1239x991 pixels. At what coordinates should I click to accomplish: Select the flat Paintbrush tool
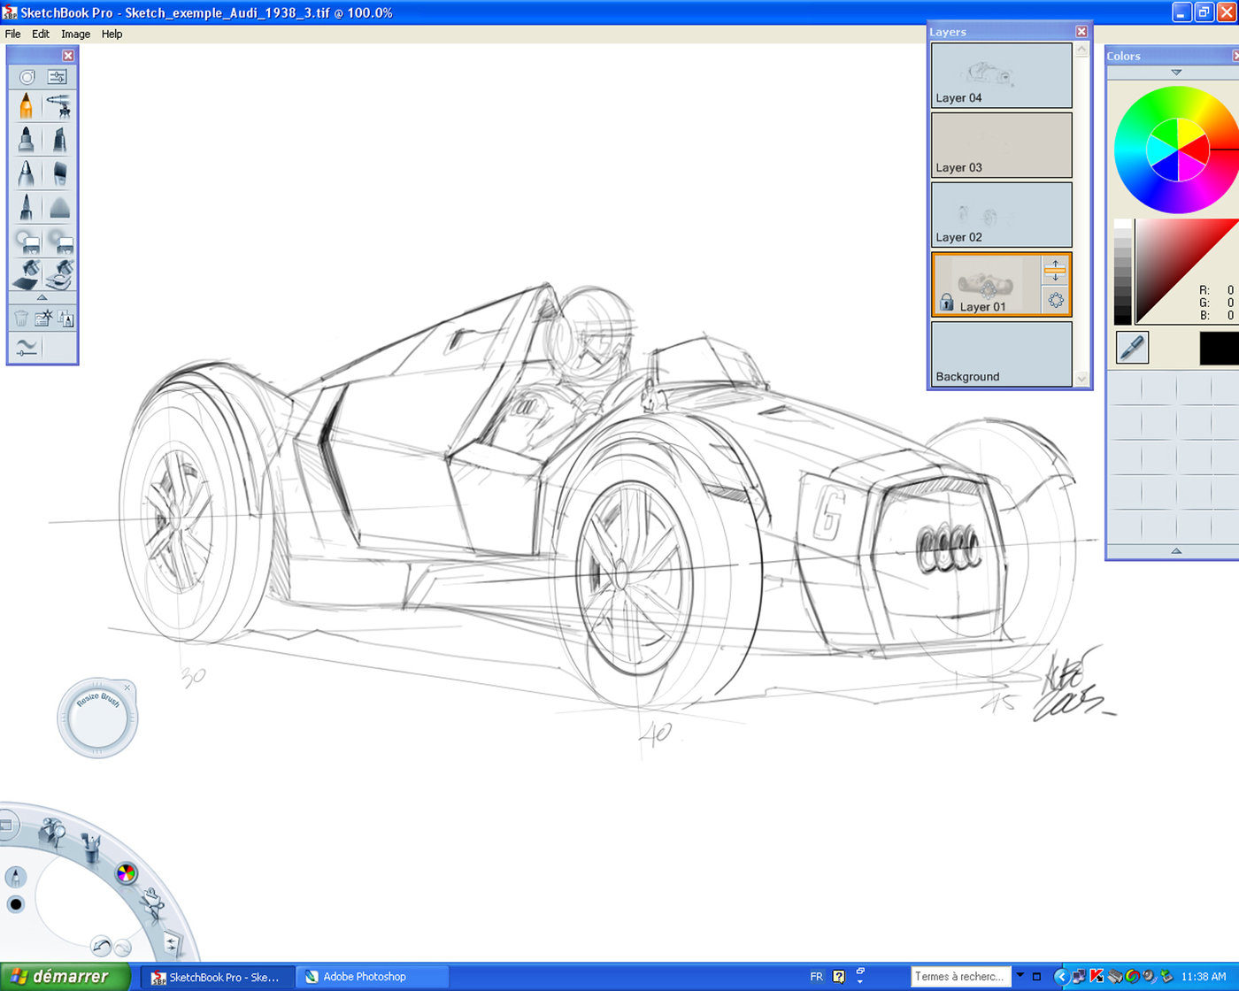(58, 173)
